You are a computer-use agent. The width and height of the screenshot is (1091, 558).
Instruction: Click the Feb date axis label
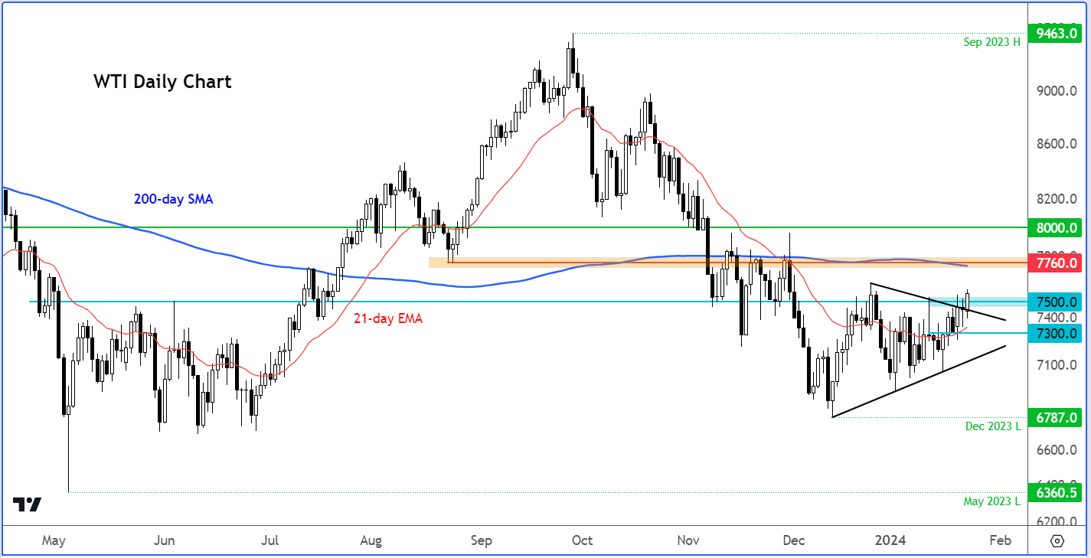[x=1000, y=540]
